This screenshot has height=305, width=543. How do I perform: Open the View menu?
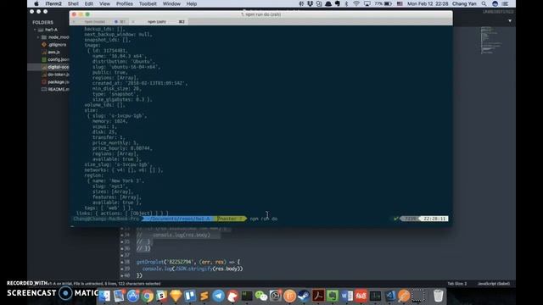[104, 3]
